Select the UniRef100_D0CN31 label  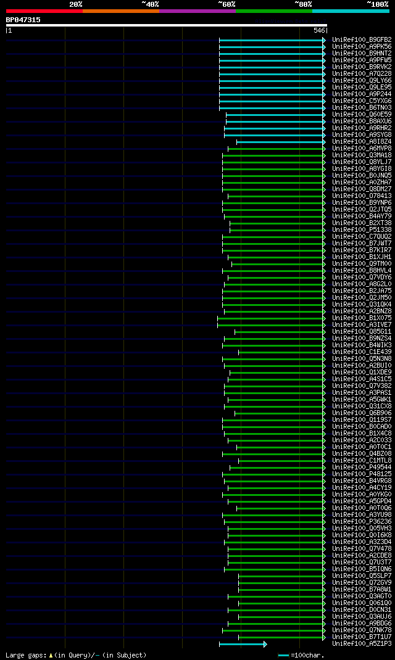(362, 609)
